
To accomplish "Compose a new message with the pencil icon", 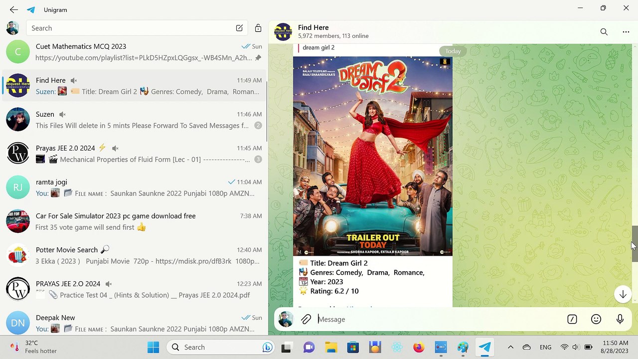I will pyautogui.click(x=239, y=28).
